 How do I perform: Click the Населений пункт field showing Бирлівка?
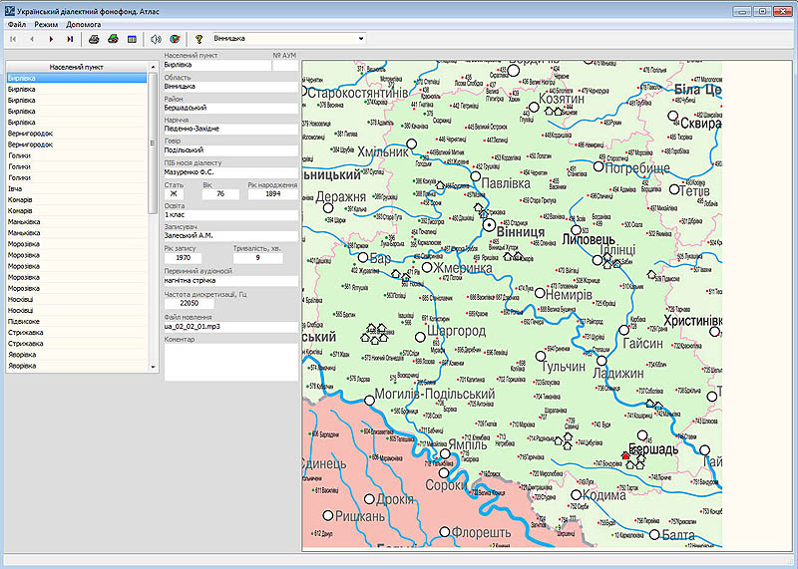(x=217, y=65)
